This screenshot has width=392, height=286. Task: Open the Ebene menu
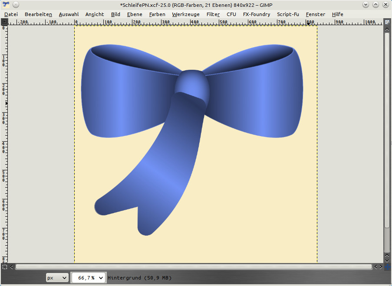[135, 14]
